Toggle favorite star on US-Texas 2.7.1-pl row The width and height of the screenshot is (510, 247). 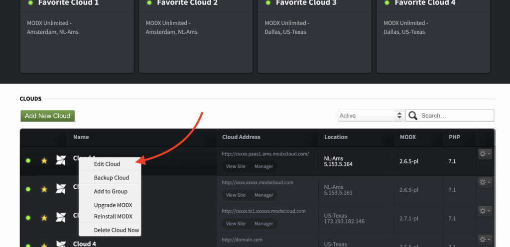pos(44,218)
